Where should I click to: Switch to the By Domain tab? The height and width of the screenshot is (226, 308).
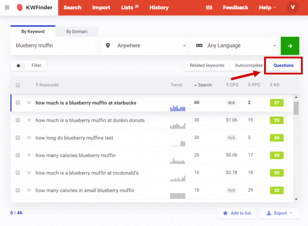pyautogui.click(x=77, y=31)
